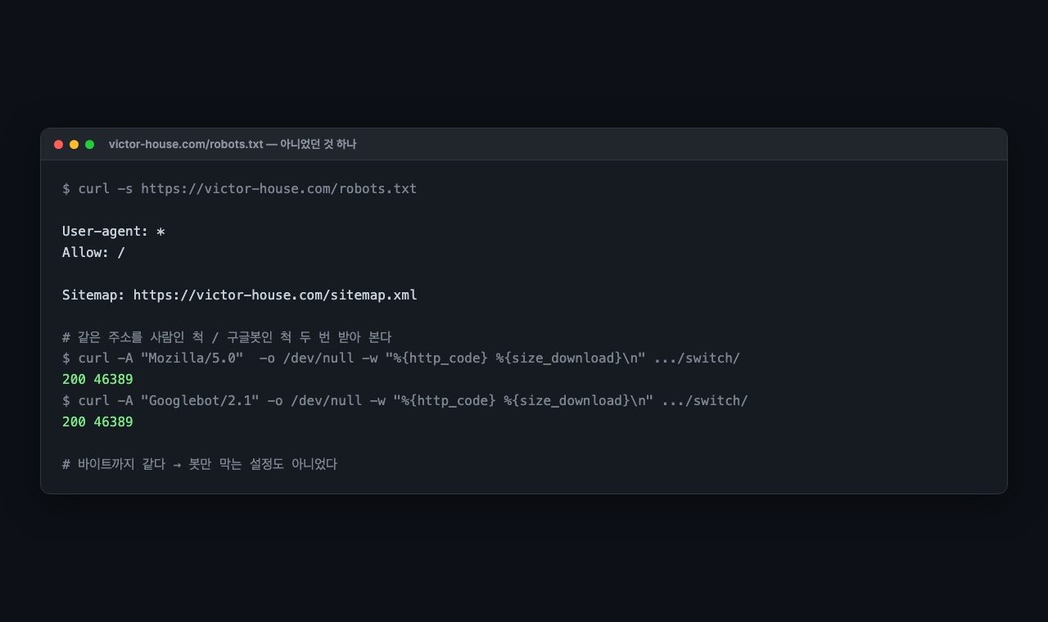This screenshot has width=1048, height=622.
Task: Click the first green 200 46389 result
Action: pos(97,380)
